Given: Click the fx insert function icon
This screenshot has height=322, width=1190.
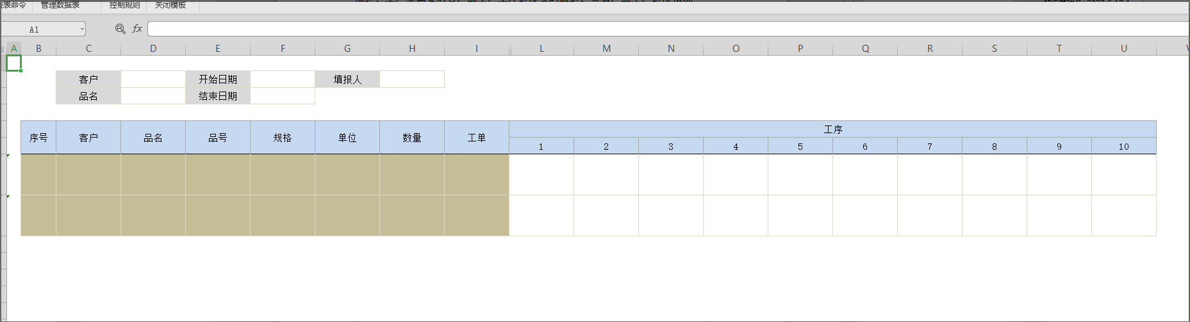Looking at the screenshot, I should pyautogui.click(x=137, y=29).
